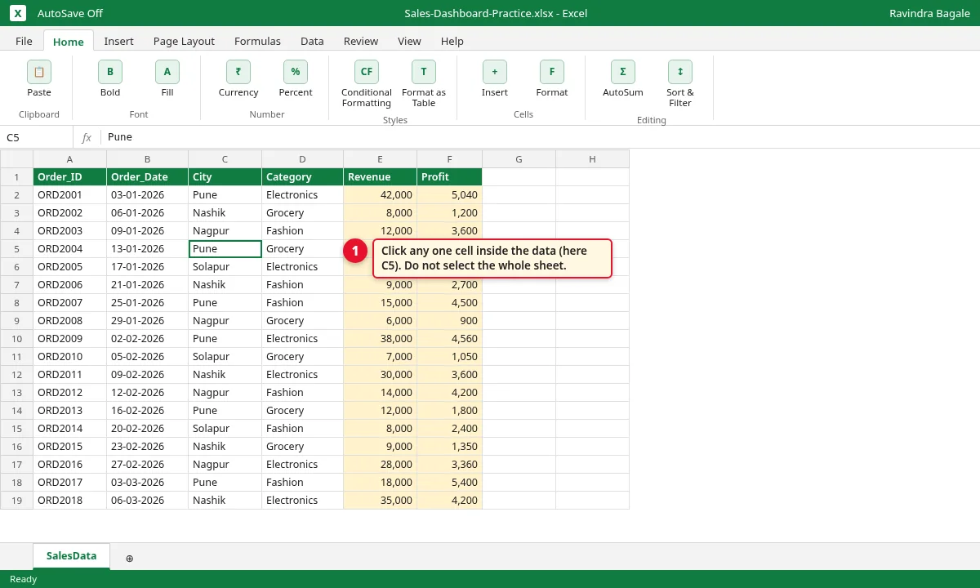Click the City header cell
The image size is (980, 588).
click(x=225, y=177)
